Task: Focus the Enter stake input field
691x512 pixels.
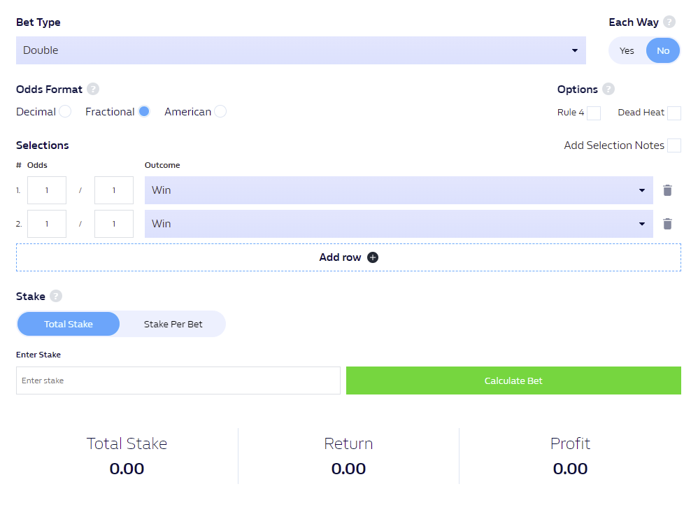Action: pyautogui.click(x=178, y=381)
